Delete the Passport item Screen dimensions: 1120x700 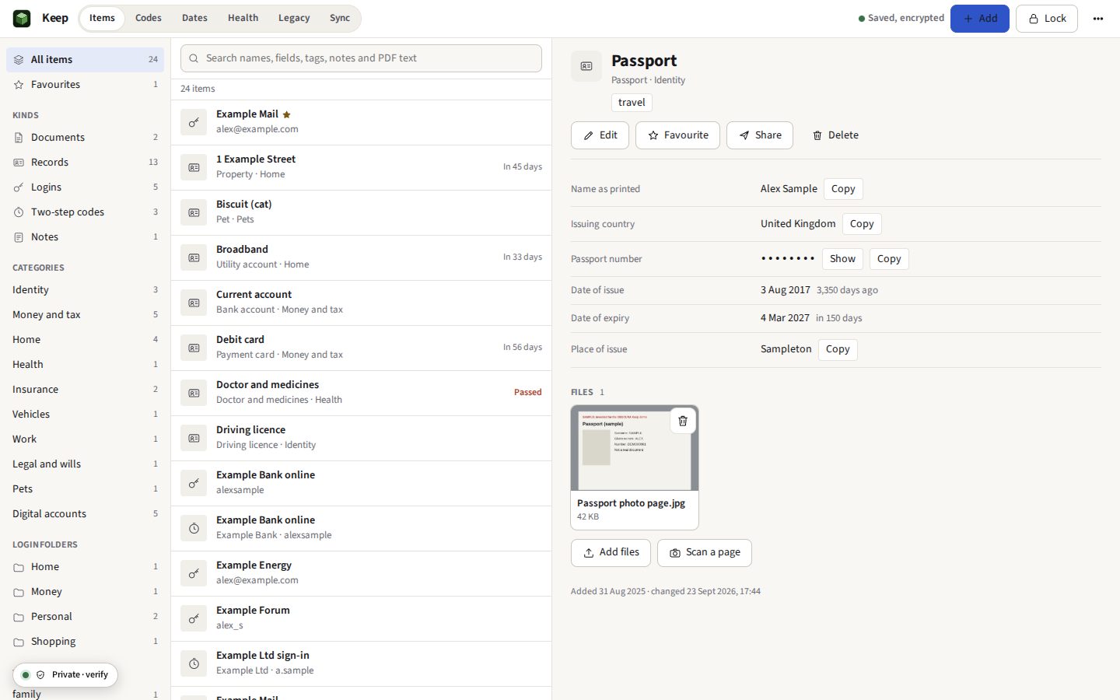pyautogui.click(x=835, y=135)
